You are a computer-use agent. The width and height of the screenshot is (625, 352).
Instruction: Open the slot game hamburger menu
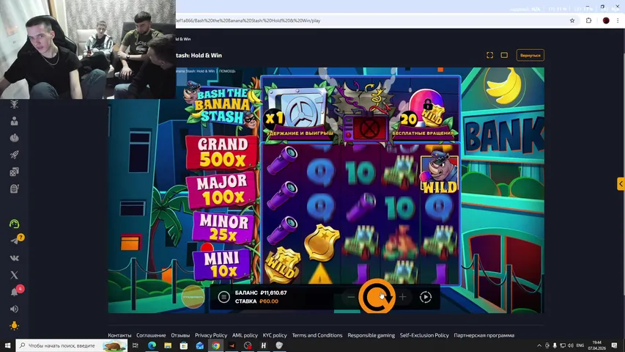(x=224, y=297)
